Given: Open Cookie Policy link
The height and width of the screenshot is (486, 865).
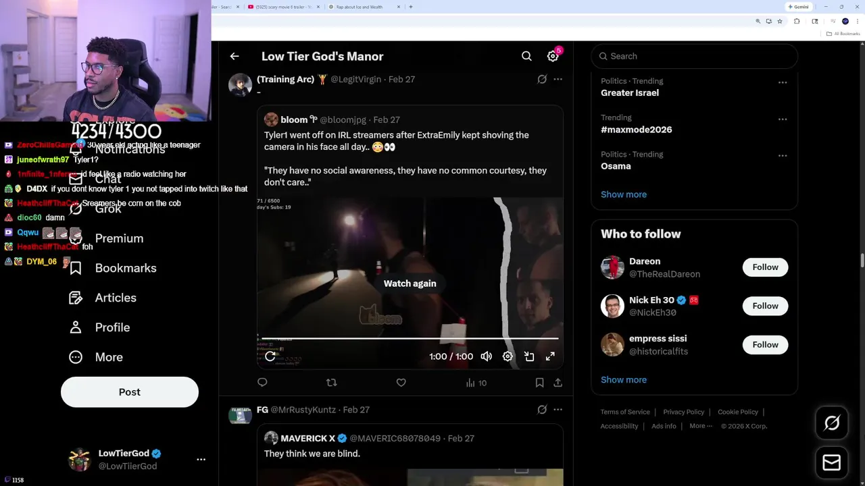Looking at the screenshot, I should 738,412.
